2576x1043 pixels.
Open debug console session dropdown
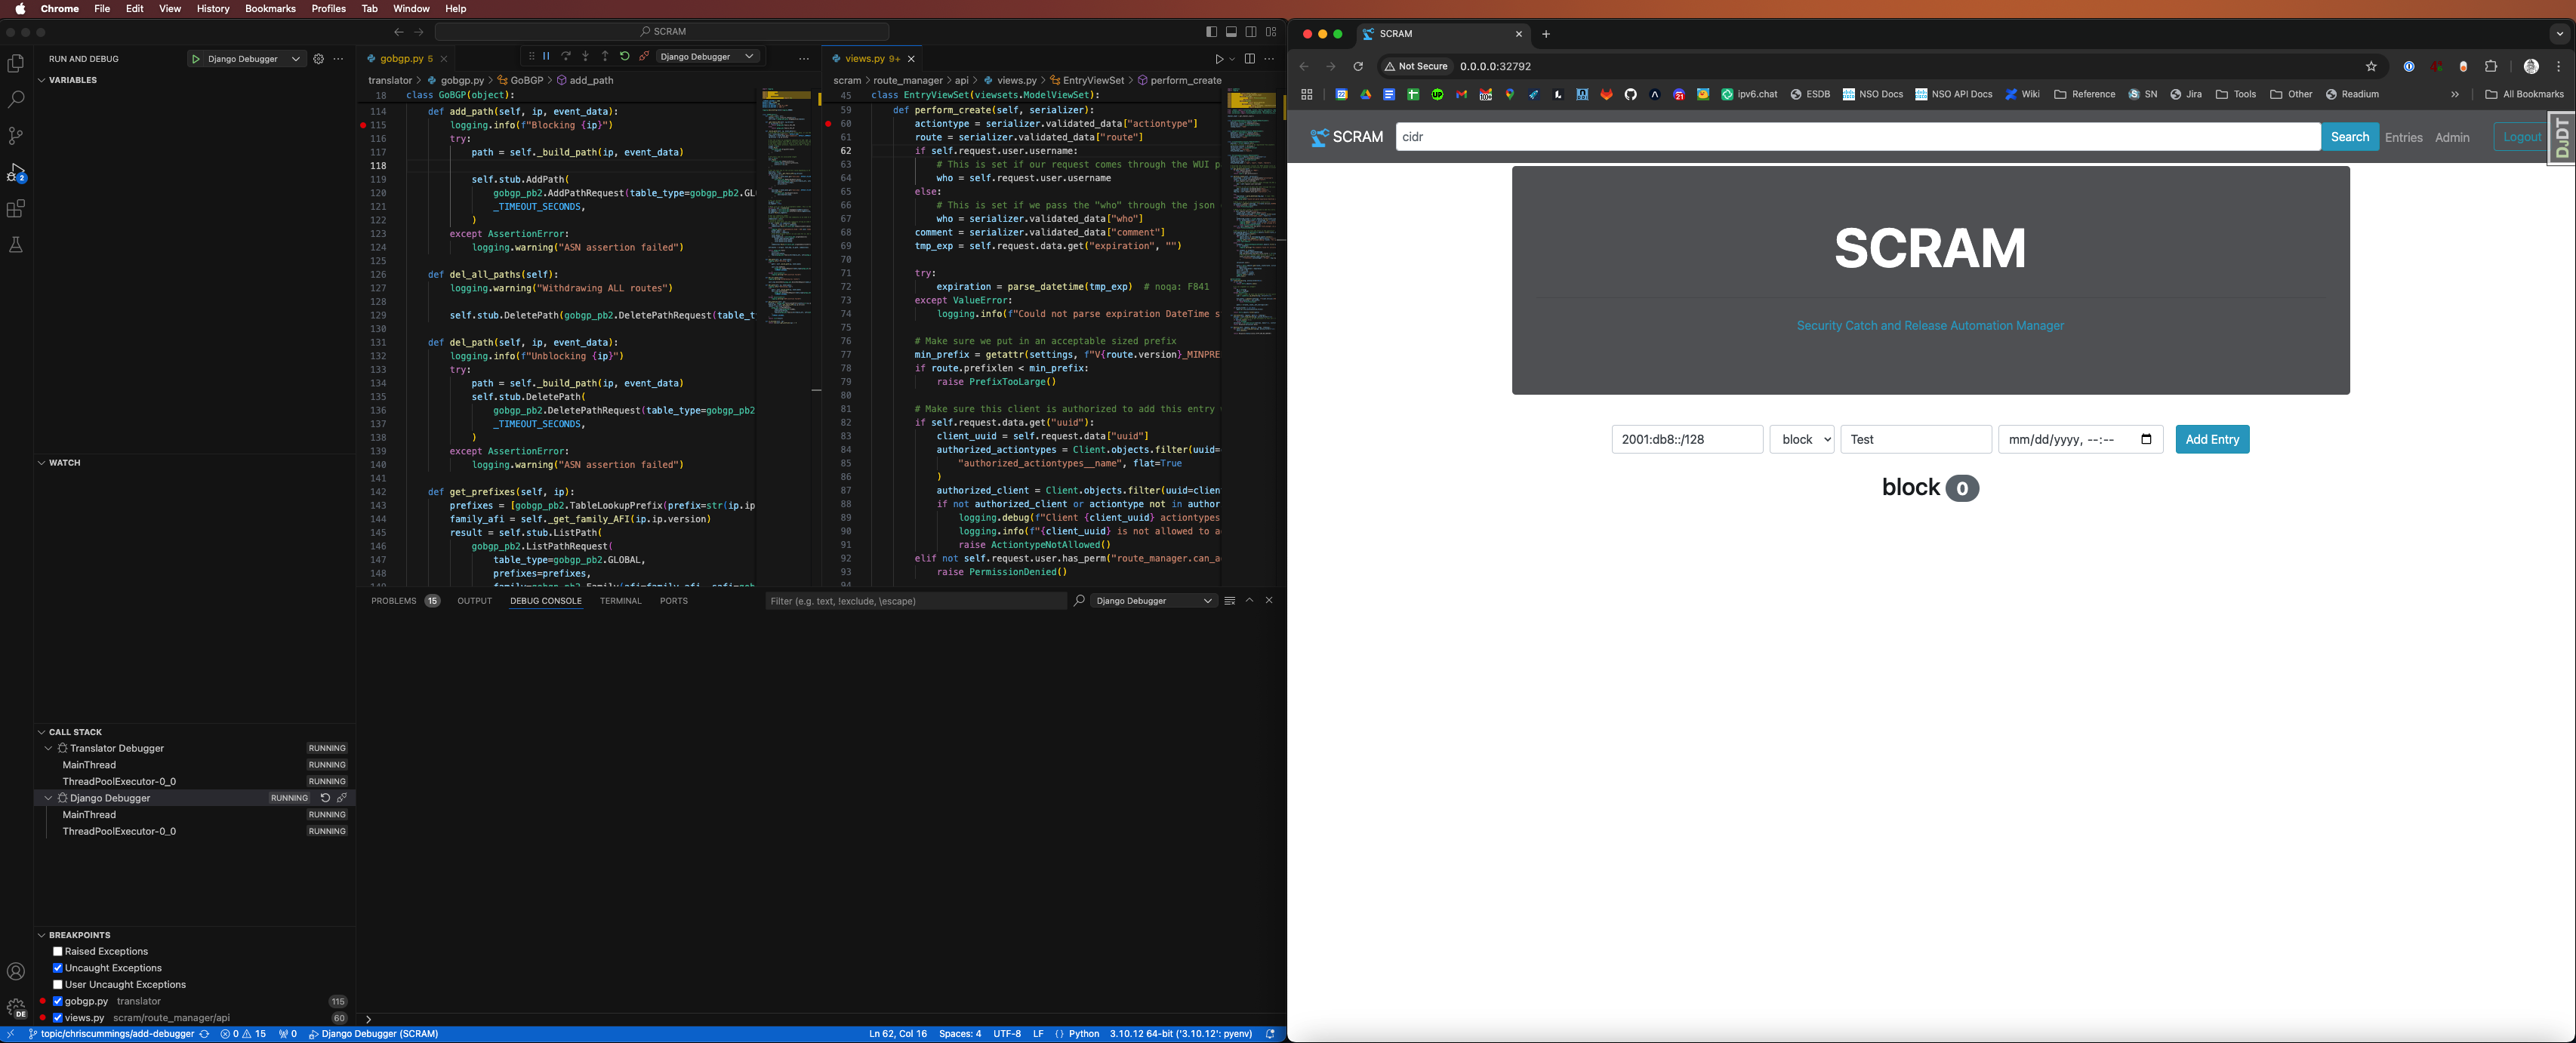1153,601
